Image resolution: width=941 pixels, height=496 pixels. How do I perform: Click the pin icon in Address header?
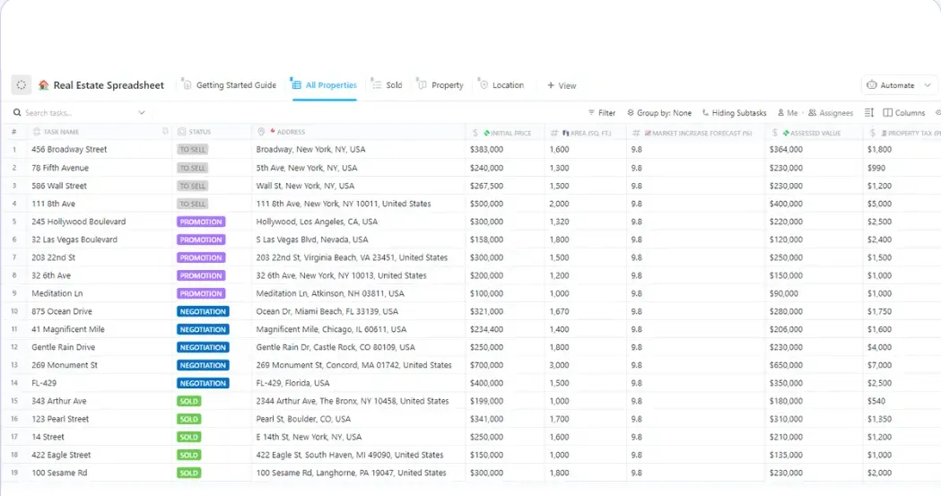coord(261,132)
